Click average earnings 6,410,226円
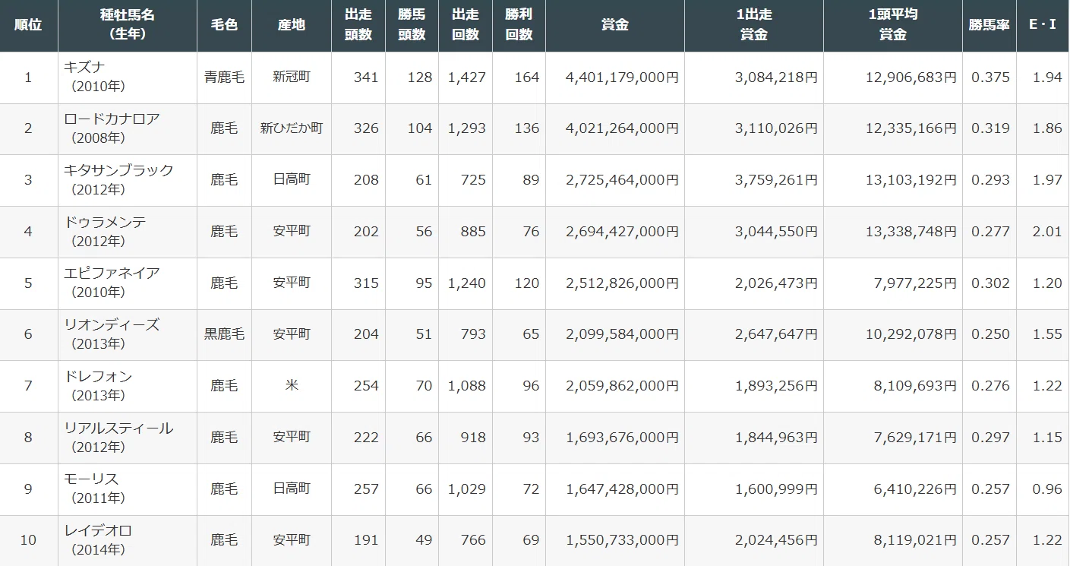 (x=915, y=489)
